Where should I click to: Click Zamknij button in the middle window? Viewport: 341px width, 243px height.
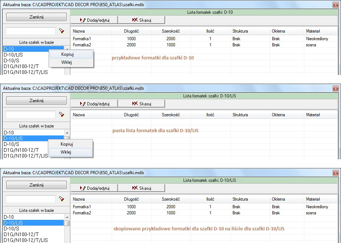coord(36,101)
